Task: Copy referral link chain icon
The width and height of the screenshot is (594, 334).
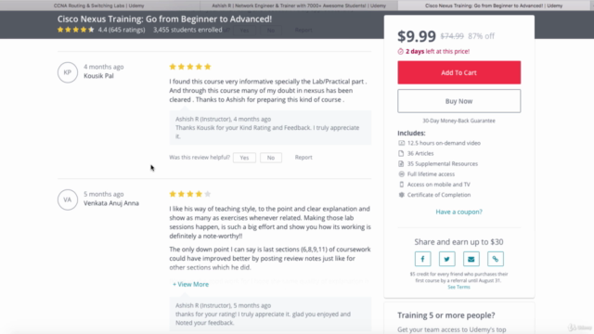Action: tap(495, 259)
